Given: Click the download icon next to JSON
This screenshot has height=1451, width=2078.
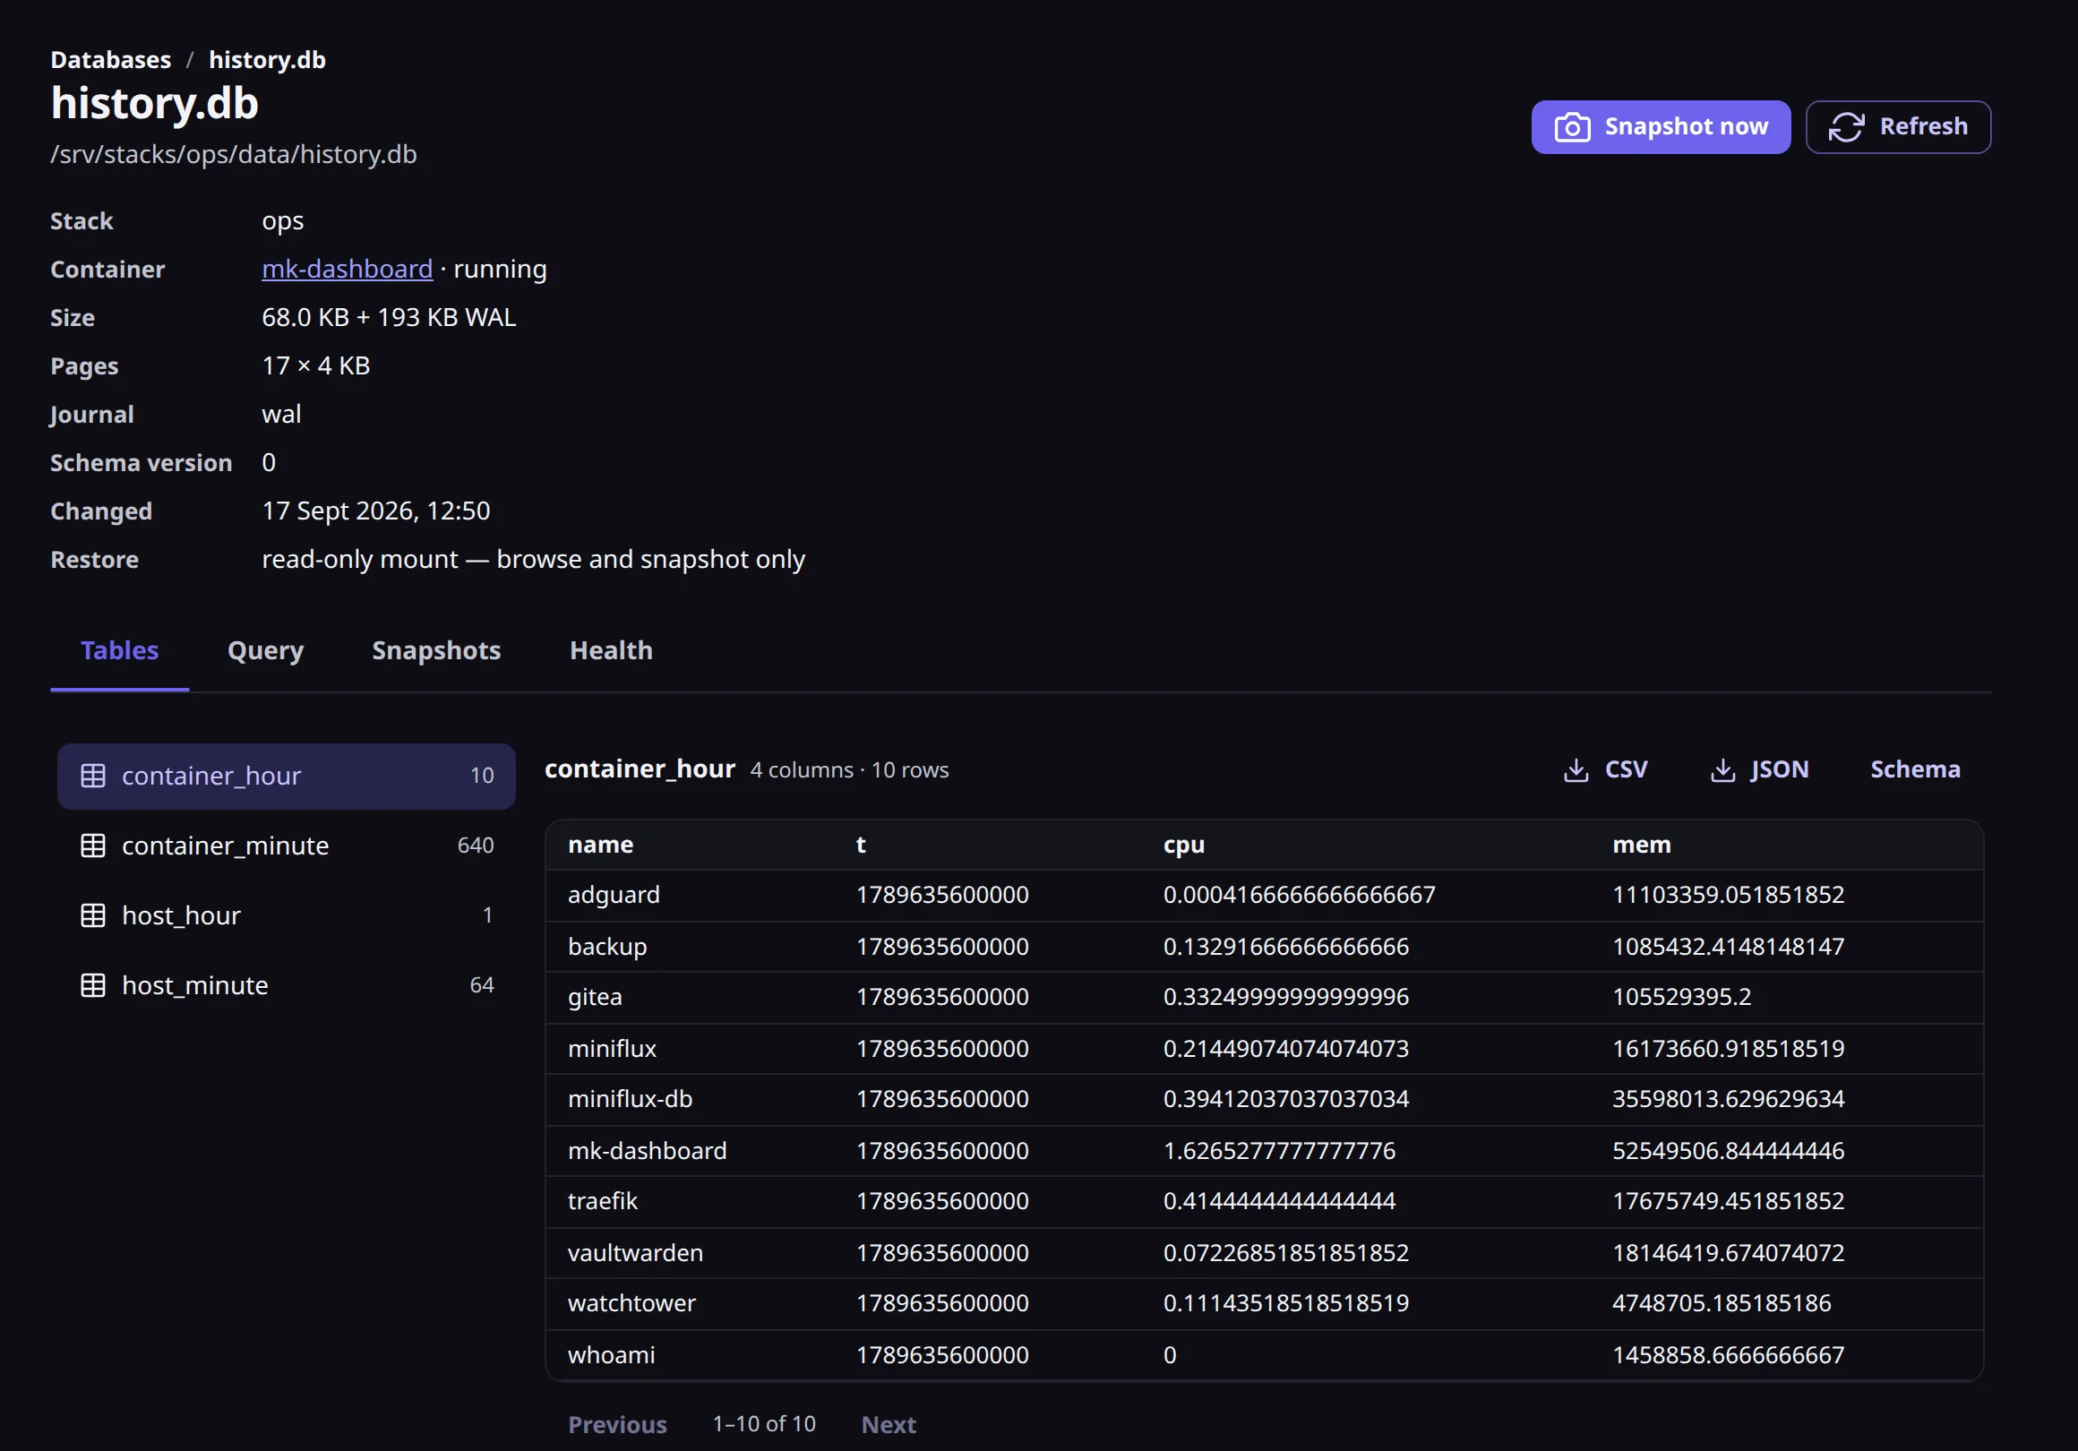Looking at the screenshot, I should click(1722, 770).
